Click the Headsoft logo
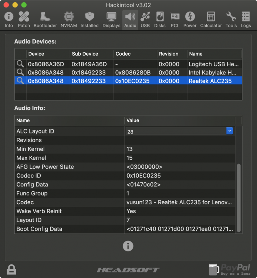 click(x=128, y=270)
